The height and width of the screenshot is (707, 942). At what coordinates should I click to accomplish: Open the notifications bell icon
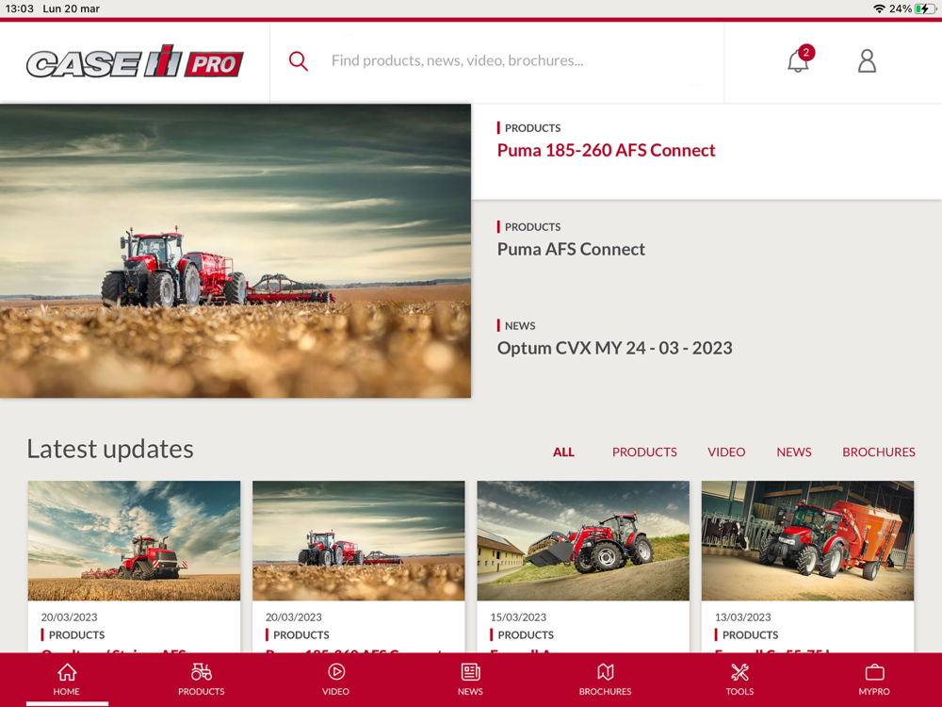click(800, 60)
